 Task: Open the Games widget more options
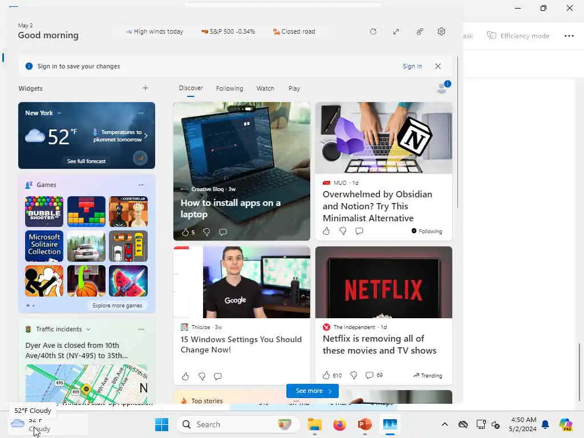[x=141, y=185]
